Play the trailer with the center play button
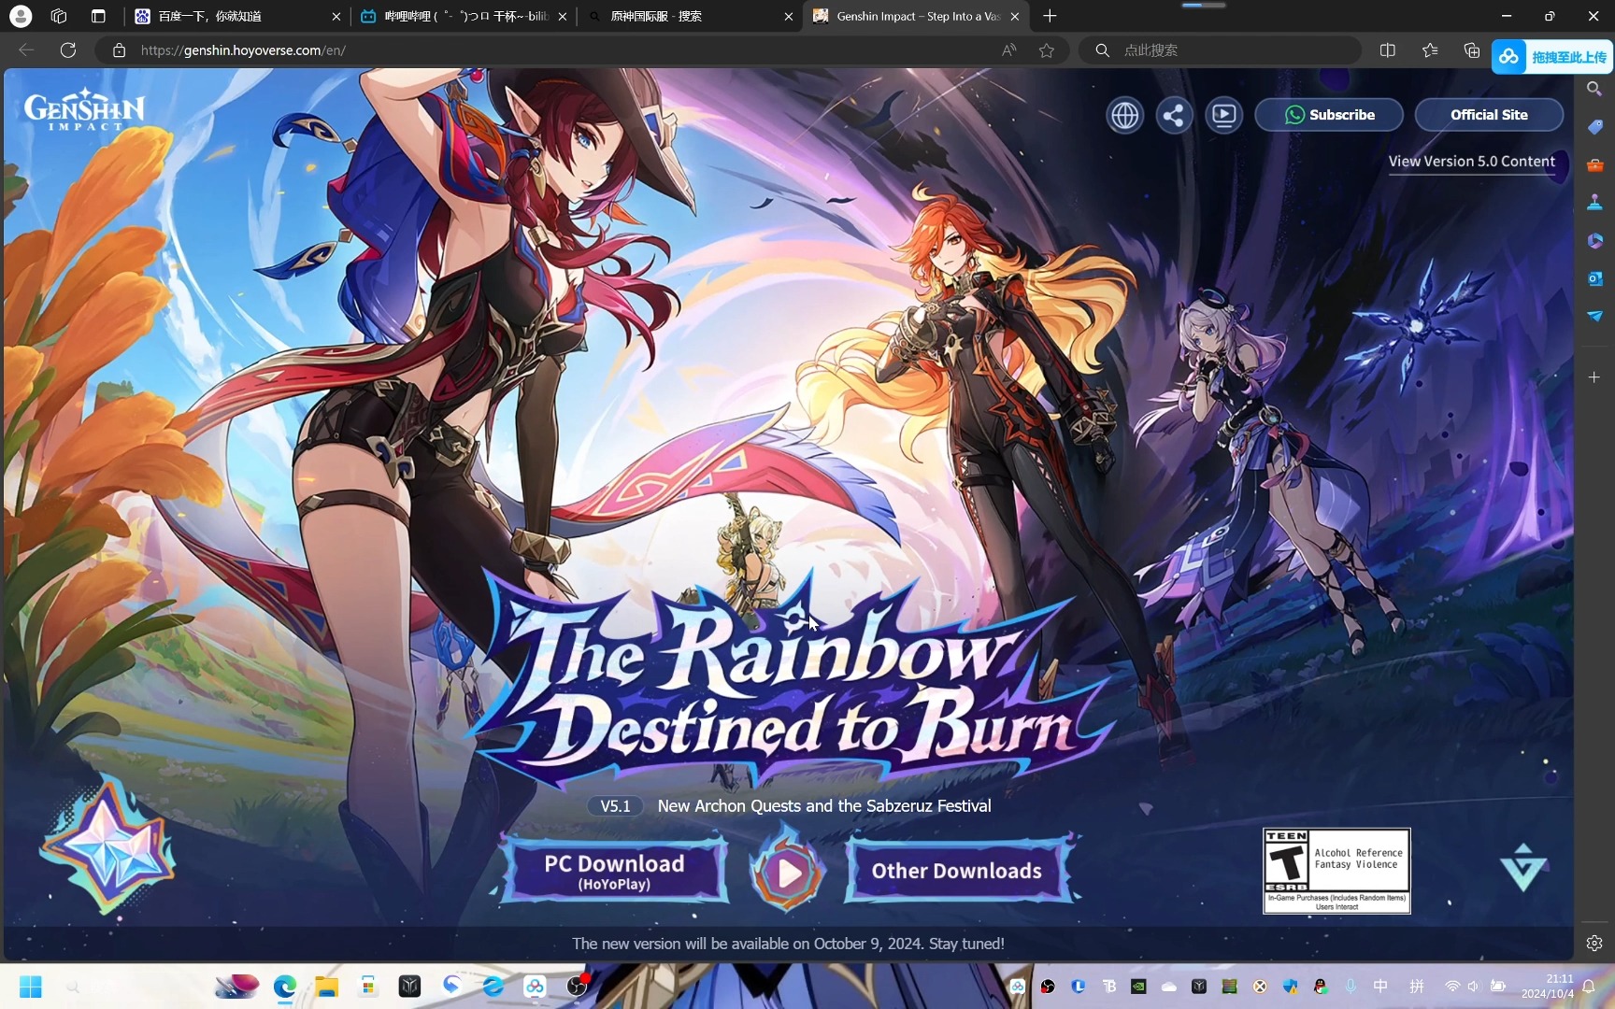This screenshot has height=1009, width=1615. 788,872
